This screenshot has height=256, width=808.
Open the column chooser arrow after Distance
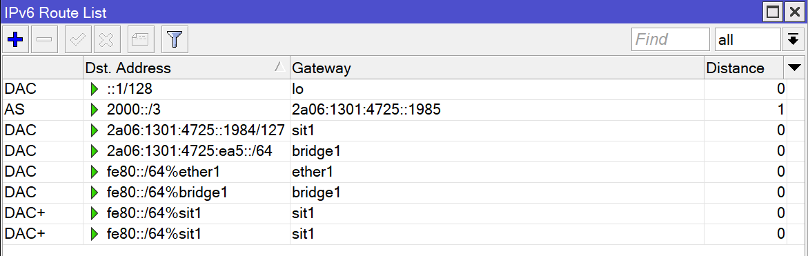coord(795,68)
